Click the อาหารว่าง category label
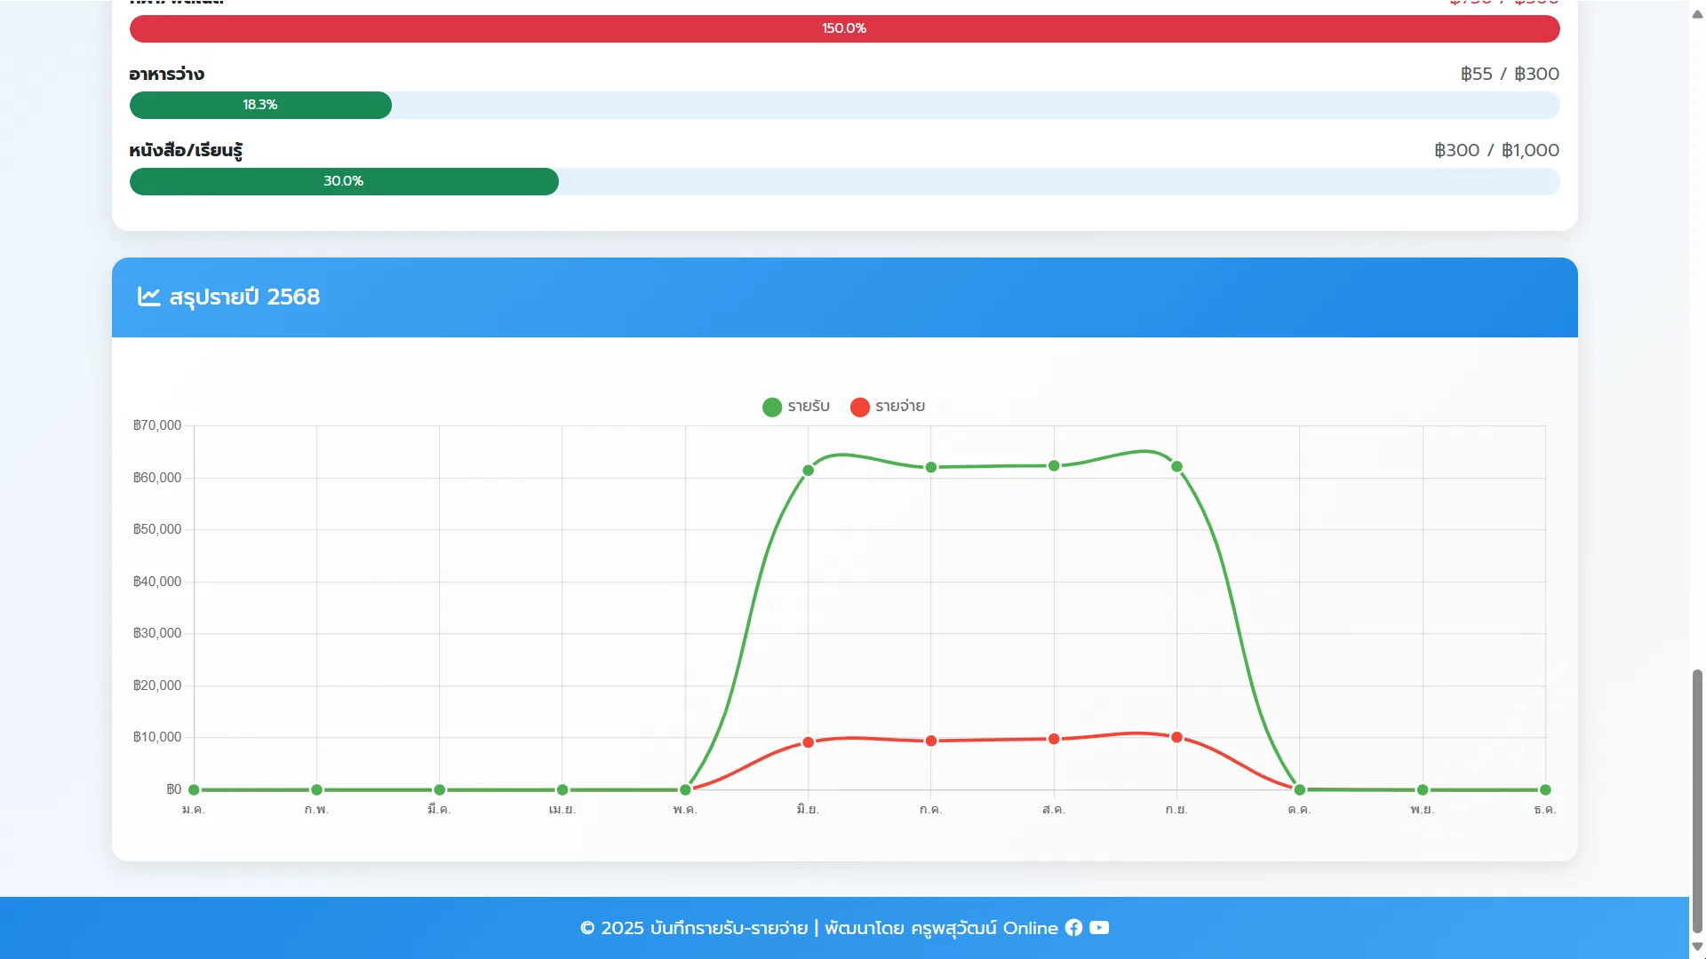The height and width of the screenshot is (959, 1706). click(167, 74)
